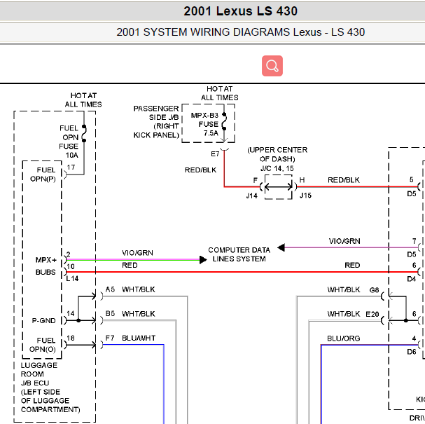
Task: Click the 'FUEL OPN(O)' terminal label
Action: tap(43, 345)
